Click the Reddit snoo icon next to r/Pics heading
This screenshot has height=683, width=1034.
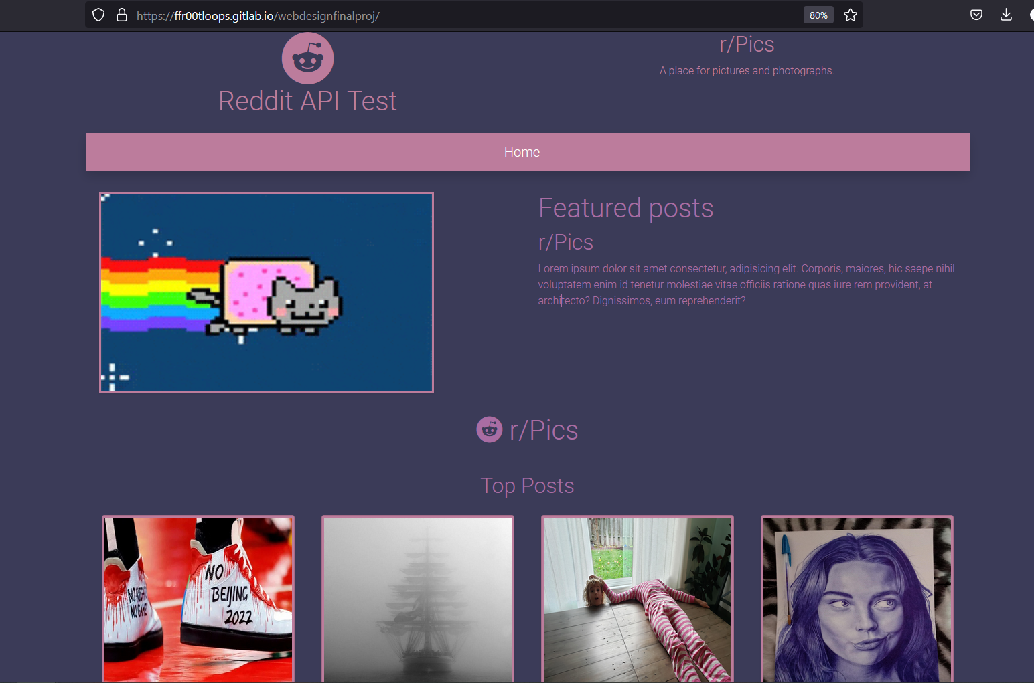(x=489, y=429)
